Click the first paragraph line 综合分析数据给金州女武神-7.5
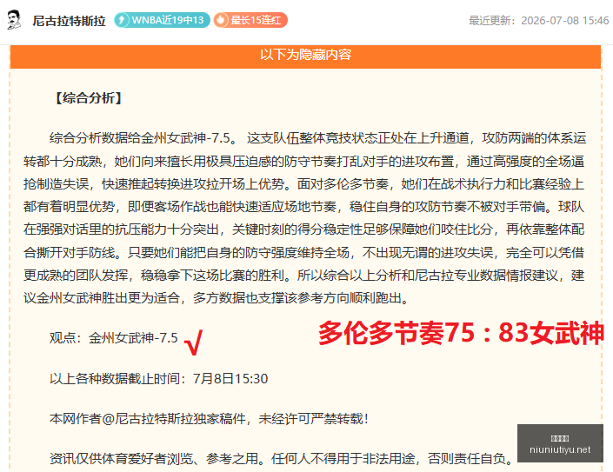Image resolution: width=613 pixels, height=472 pixels. click(318, 138)
